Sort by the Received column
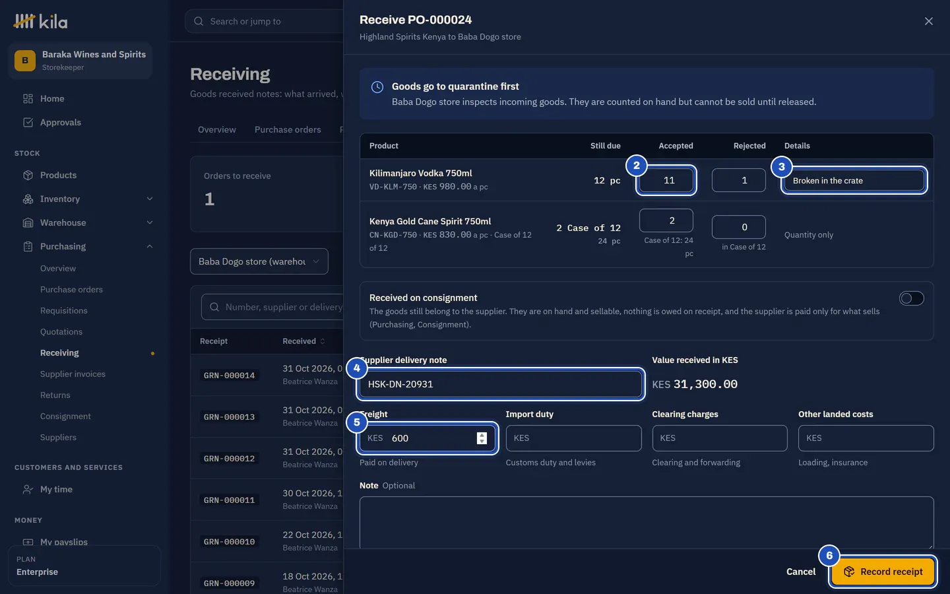The width and height of the screenshot is (950, 594). coord(304,341)
